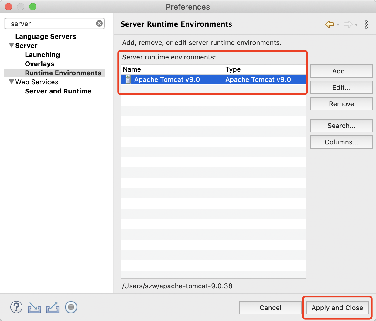
Task: Select Runtime Environments in tree
Action: click(63, 73)
